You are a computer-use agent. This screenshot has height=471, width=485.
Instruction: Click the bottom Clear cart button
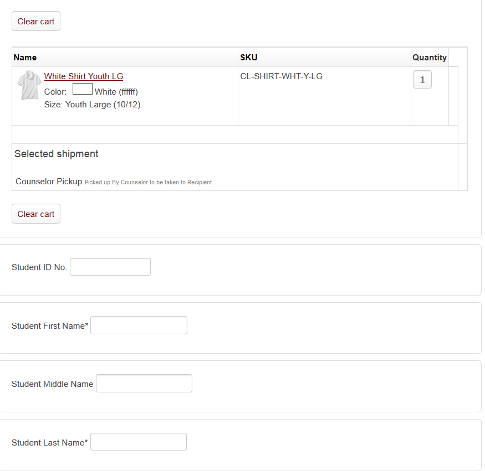coord(35,214)
